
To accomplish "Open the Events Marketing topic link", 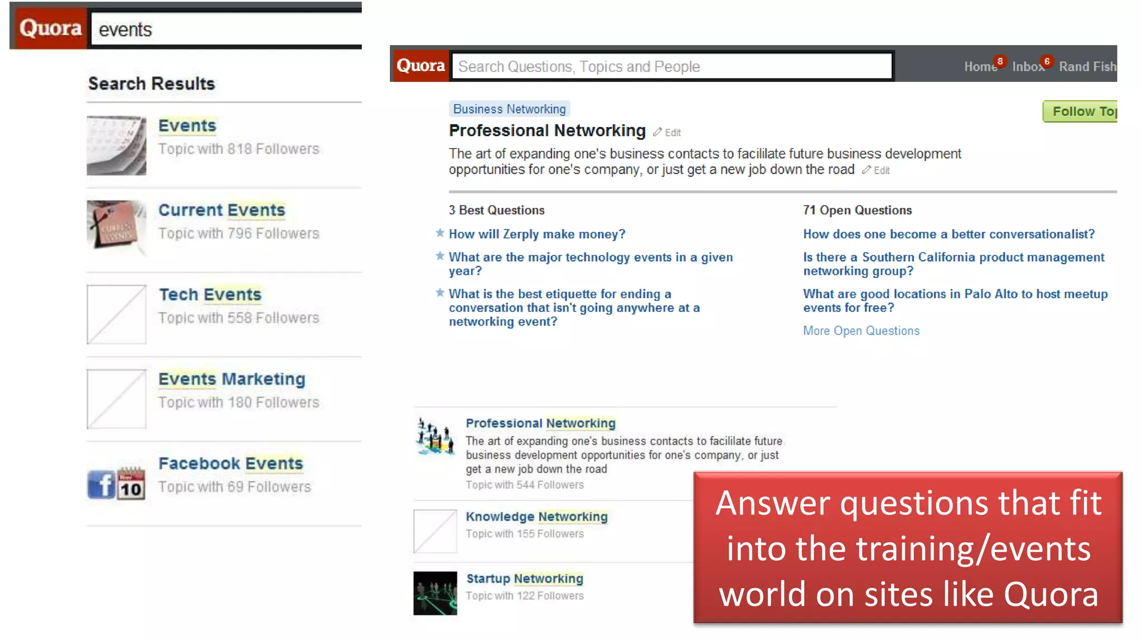I will point(232,379).
